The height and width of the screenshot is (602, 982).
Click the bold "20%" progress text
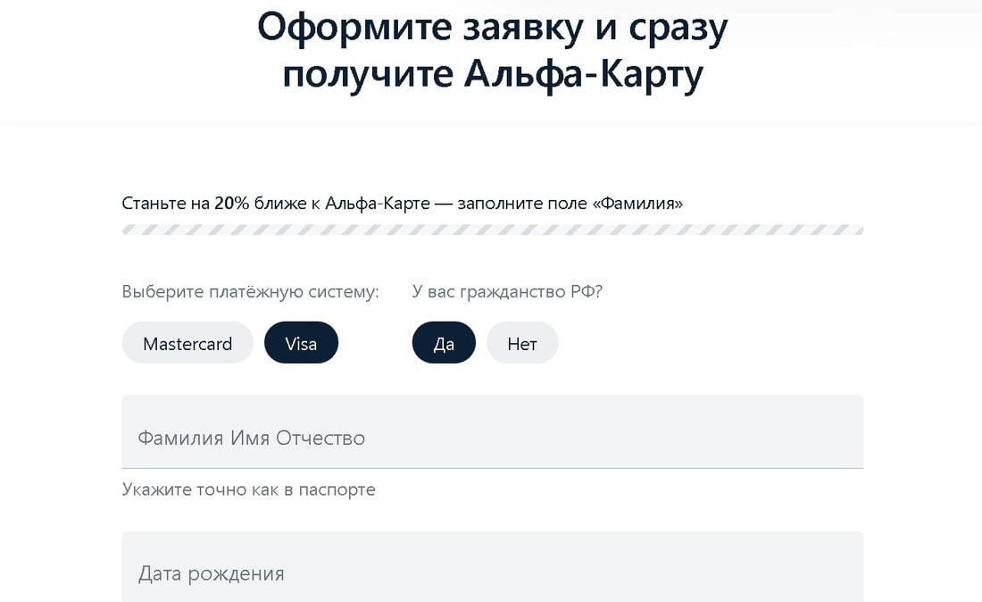coord(231,204)
